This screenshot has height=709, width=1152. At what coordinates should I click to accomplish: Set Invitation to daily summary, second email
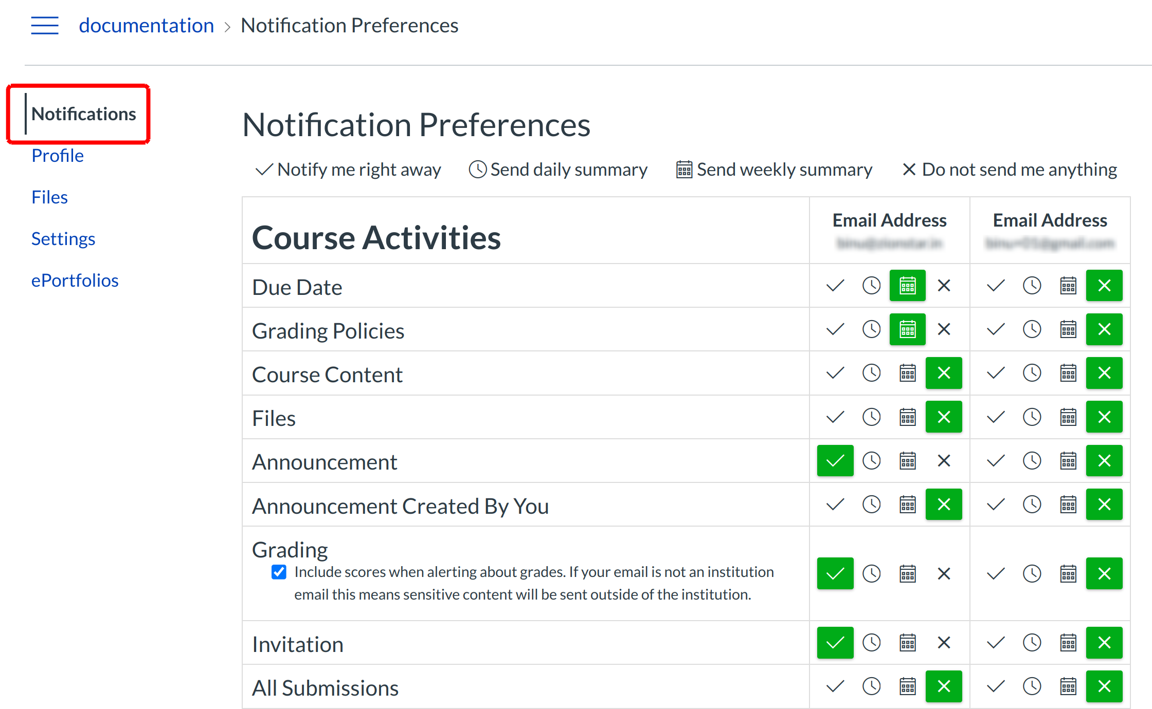(1032, 643)
